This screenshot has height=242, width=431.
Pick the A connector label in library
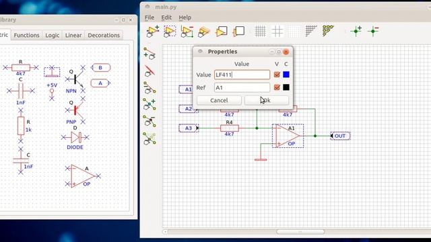(100, 83)
